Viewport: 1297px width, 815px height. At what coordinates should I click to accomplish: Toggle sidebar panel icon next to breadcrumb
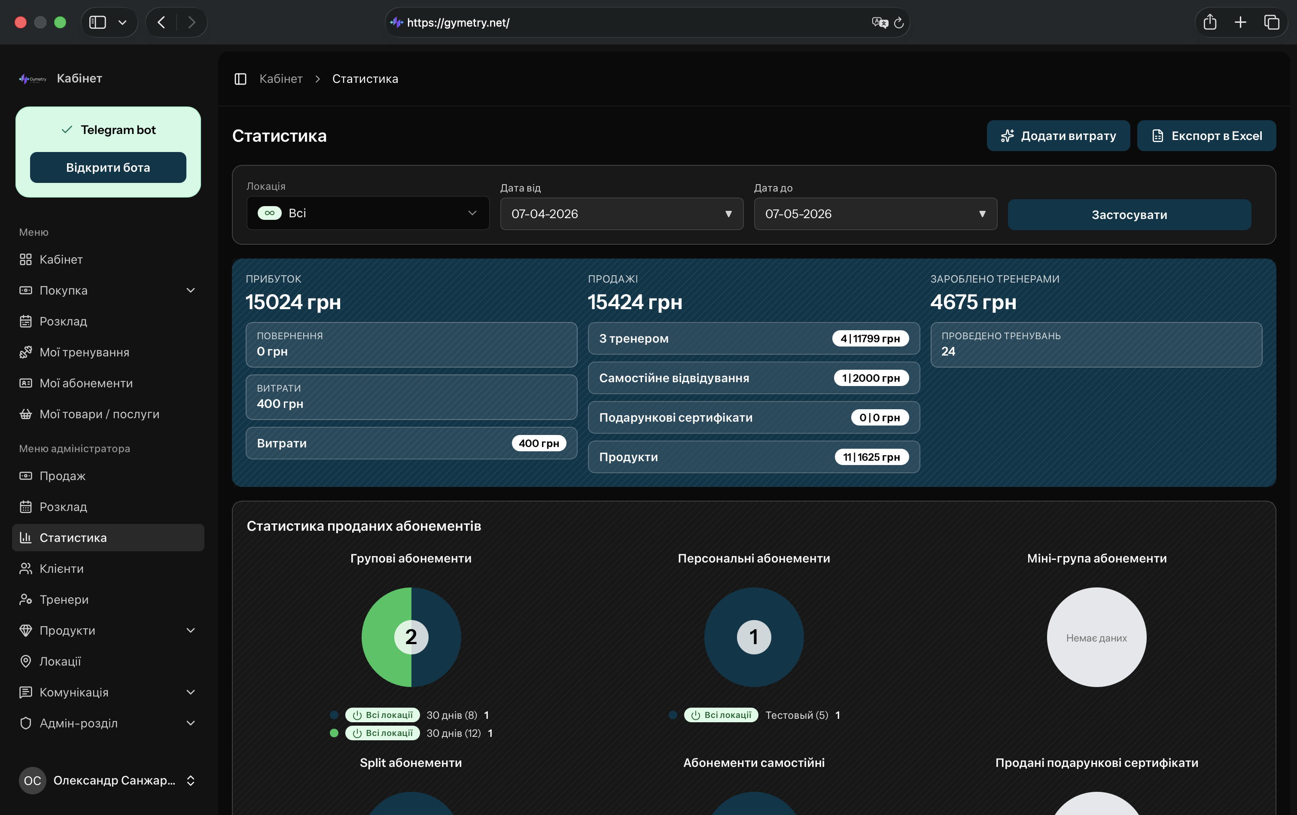tap(240, 79)
